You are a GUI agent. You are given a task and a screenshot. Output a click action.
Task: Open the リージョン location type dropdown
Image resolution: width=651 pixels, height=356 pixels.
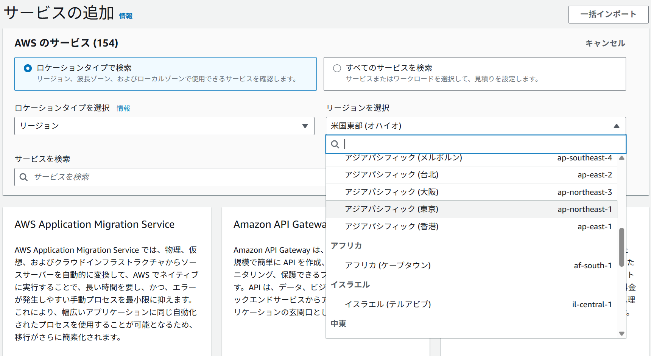[x=164, y=126]
